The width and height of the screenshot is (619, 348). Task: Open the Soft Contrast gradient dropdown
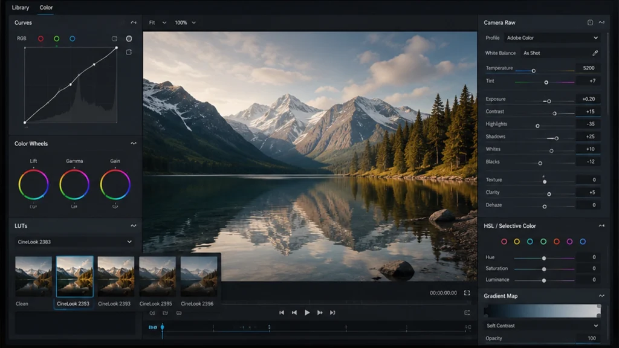[542, 326]
